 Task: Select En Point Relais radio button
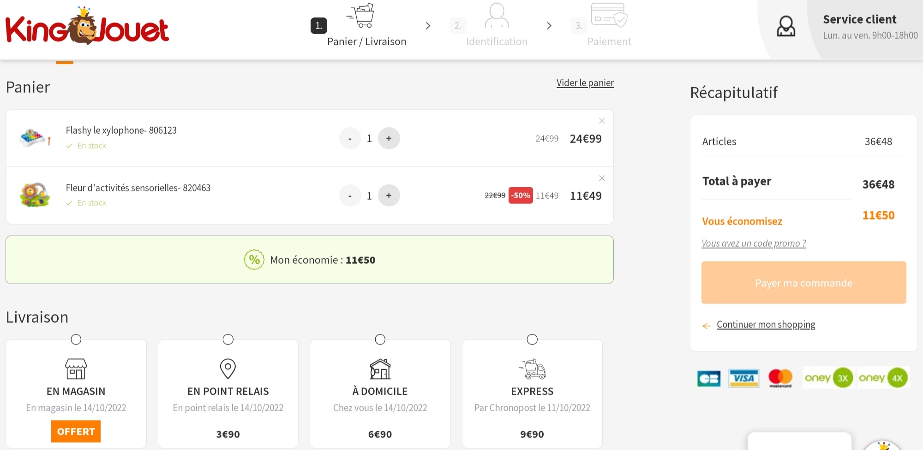[228, 339]
